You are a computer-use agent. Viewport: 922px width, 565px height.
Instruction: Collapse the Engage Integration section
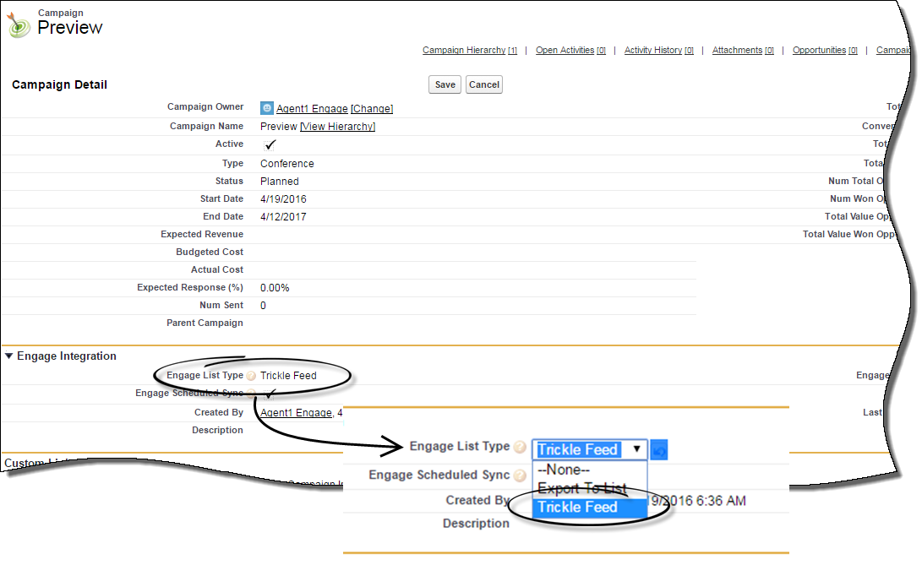pyautogui.click(x=9, y=356)
